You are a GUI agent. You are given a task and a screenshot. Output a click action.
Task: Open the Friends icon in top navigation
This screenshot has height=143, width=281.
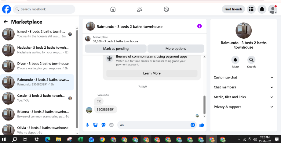(x=139, y=9)
